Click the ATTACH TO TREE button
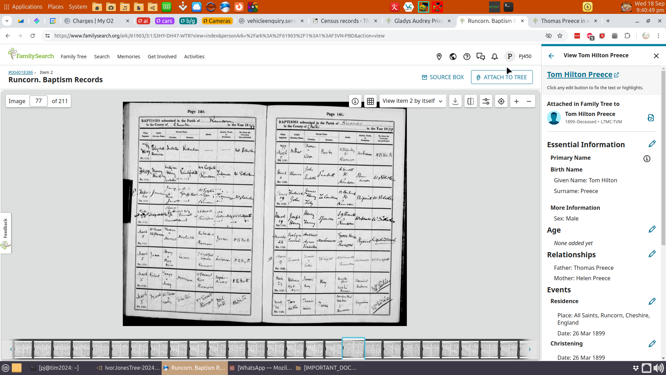This screenshot has width=666, height=375. (502, 77)
